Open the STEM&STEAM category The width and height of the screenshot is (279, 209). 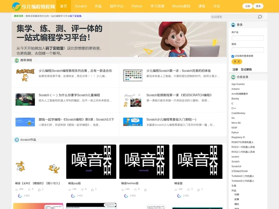tap(239, 171)
